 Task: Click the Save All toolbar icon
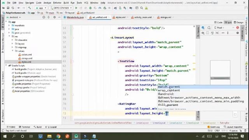(x=8, y=8)
